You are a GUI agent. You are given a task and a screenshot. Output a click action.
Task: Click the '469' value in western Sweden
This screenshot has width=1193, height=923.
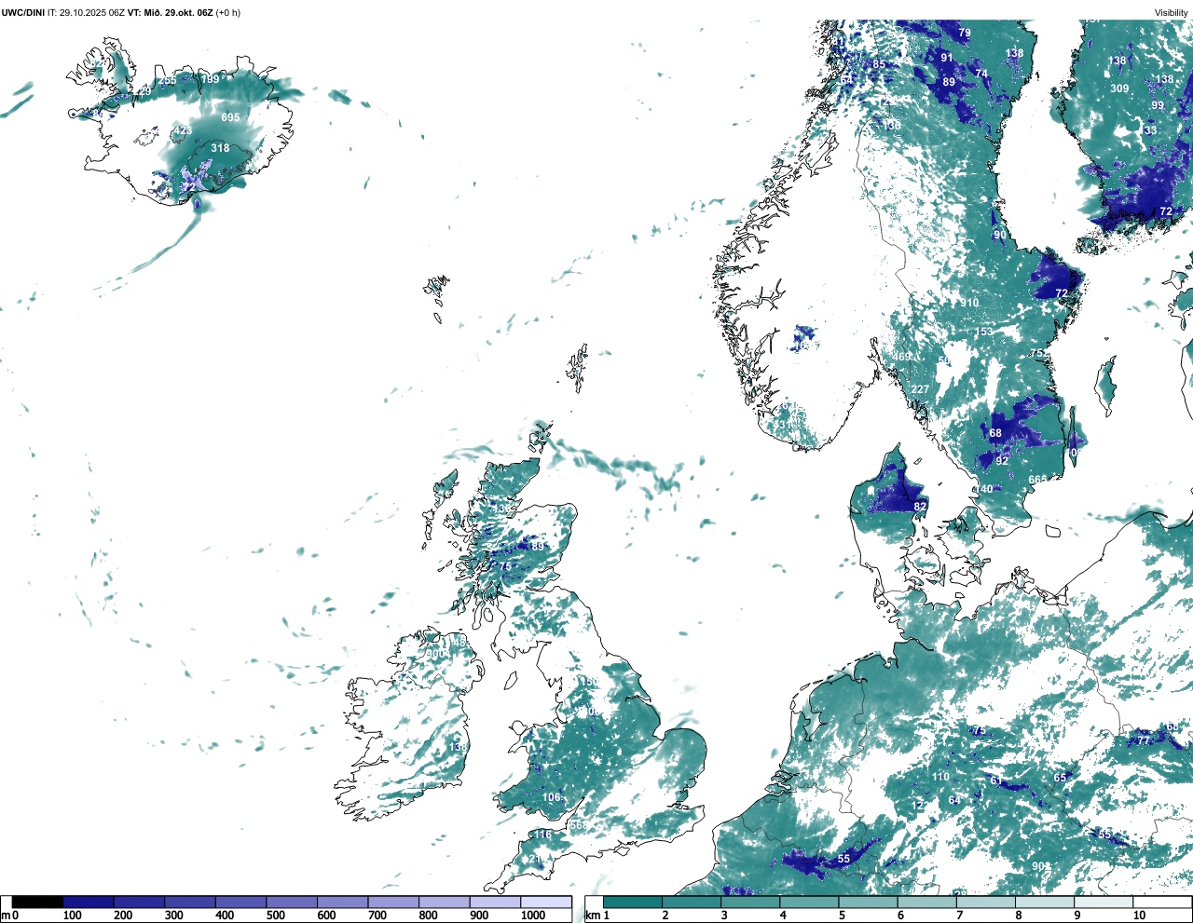901,357
